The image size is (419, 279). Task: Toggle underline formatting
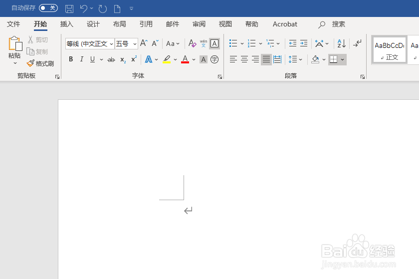pos(92,59)
